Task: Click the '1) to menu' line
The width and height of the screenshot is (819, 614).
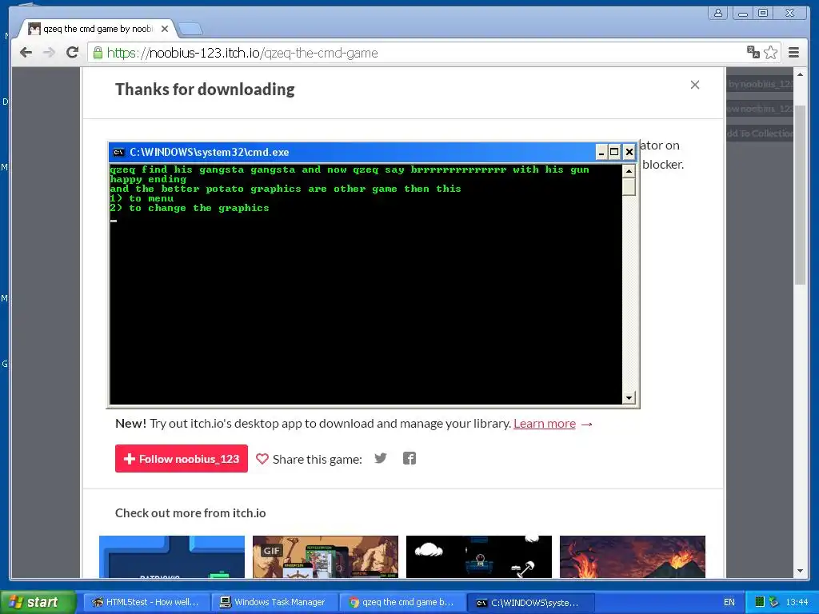Action: click(142, 198)
